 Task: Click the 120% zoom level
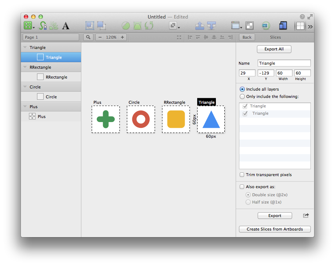click(111, 37)
